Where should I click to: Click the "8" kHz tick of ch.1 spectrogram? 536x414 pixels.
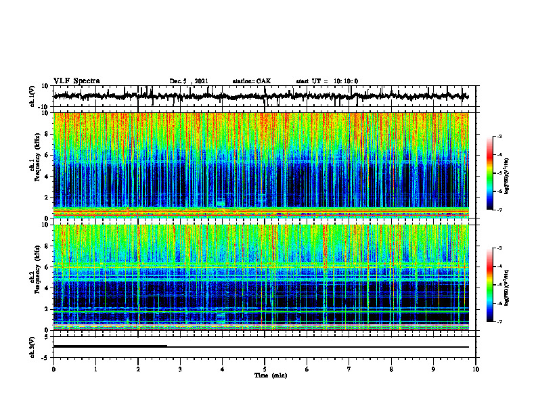click(47, 134)
